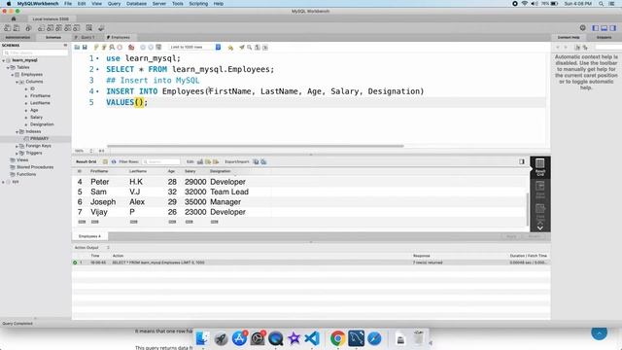Execute current statement with cursor lightning bolt
This screenshot has width=622, height=350.
pyautogui.click(x=104, y=48)
